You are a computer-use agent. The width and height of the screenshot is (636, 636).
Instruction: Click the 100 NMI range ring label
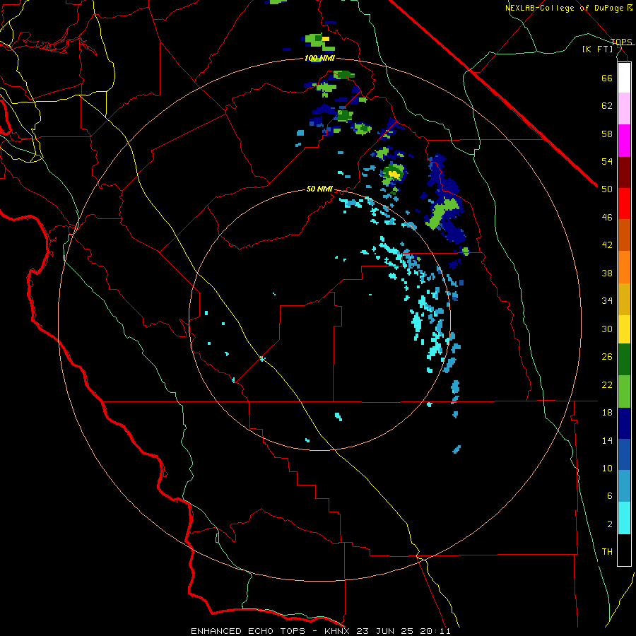click(319, 59)
